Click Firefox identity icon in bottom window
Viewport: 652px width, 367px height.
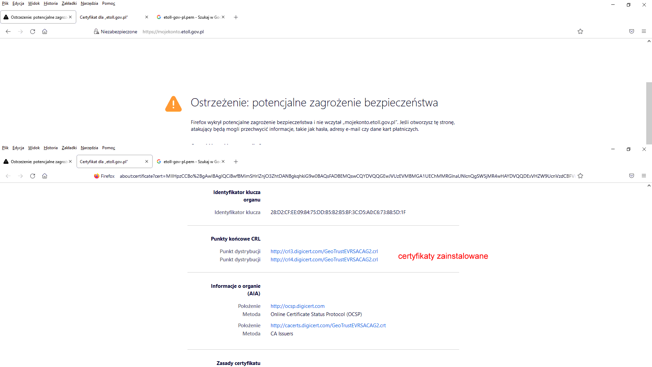tap(97, 176)
